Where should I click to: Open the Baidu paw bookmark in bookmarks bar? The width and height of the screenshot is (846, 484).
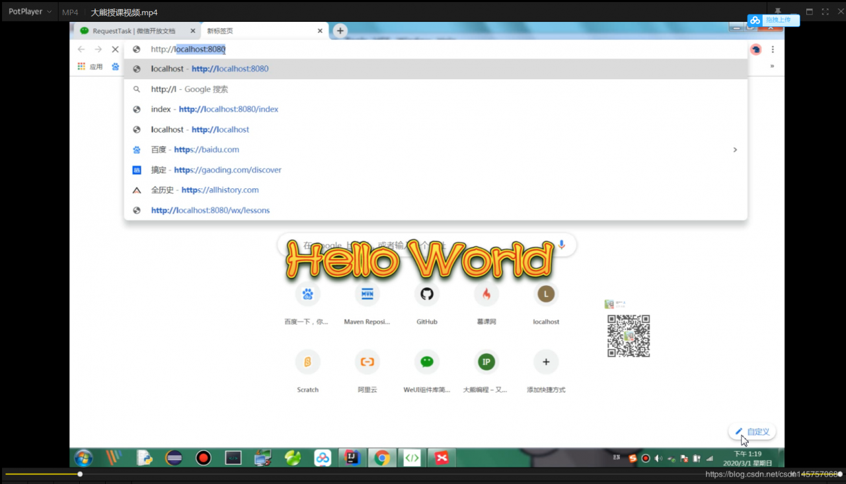pos(116,67)
